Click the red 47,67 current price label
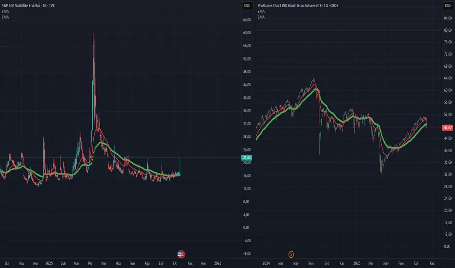 (x=448, y=128)
